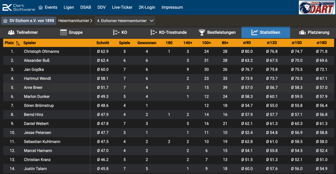336x174 pixels.
Task: Switch to the Statistiken tab
Action: pyautogui.click(x=266, y=33)
